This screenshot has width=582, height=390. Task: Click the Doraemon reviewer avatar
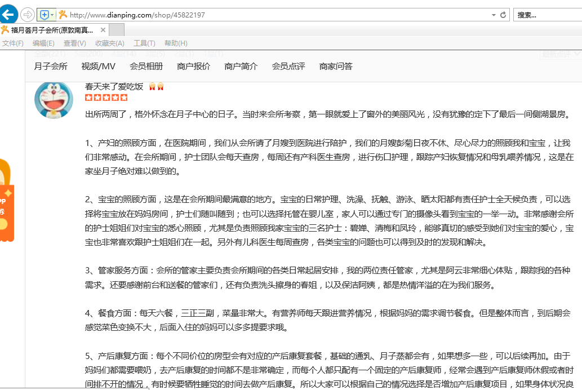[54, 100]
